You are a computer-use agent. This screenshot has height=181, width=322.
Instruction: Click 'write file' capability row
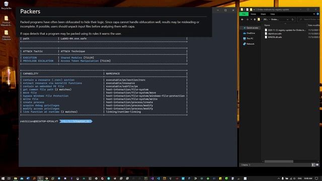click(30, 99)
